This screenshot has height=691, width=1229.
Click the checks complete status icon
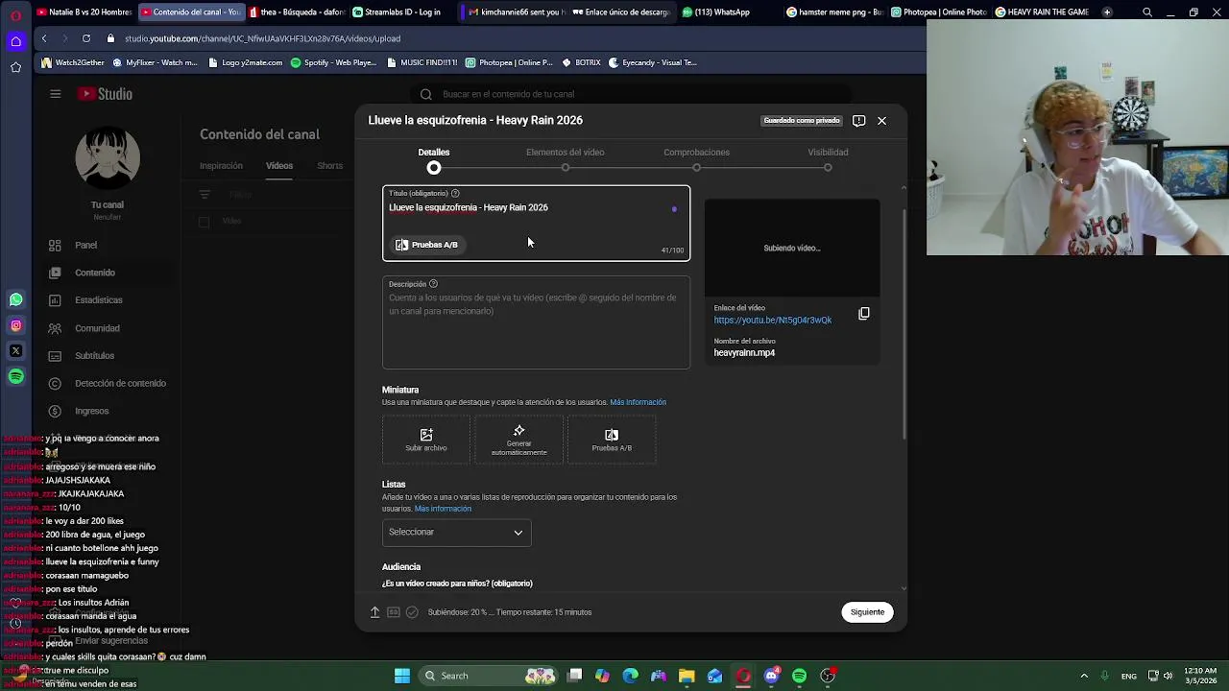click(412, 612)
